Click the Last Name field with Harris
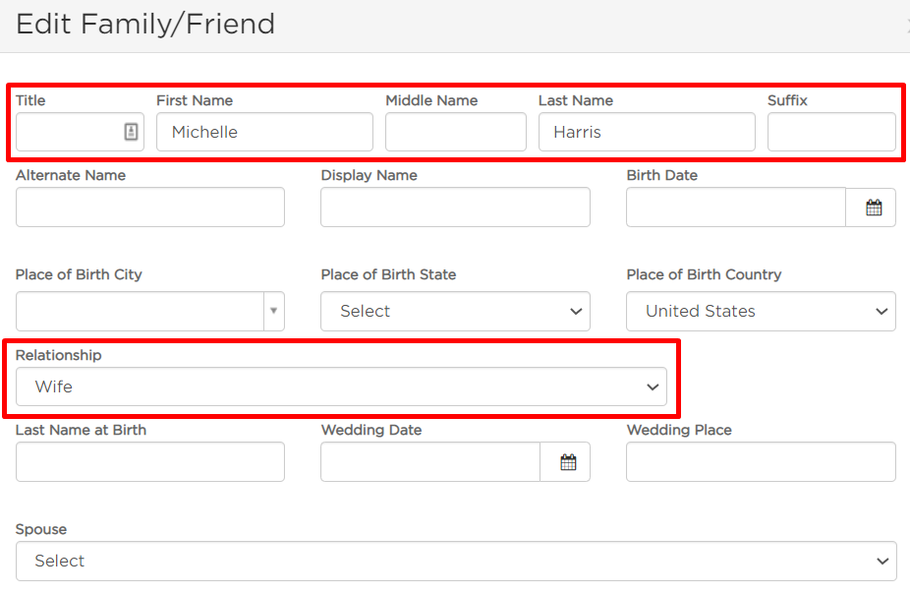 (x=647, y=132)
